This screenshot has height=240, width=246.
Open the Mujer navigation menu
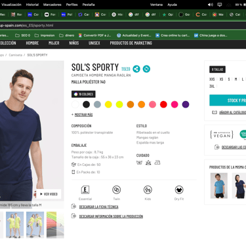[54, 43]
